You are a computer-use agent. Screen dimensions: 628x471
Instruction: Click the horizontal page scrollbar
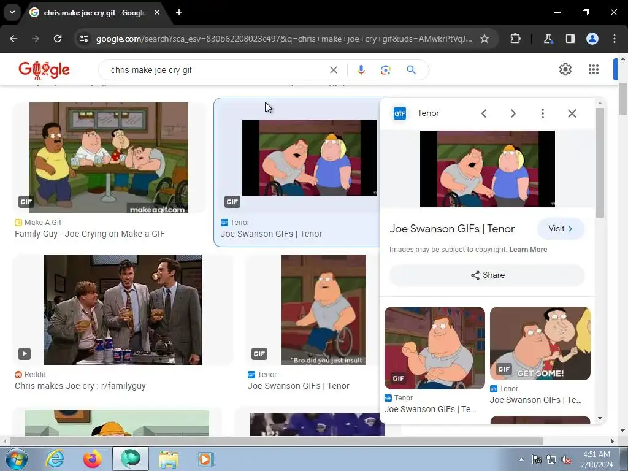coord(277,441)
